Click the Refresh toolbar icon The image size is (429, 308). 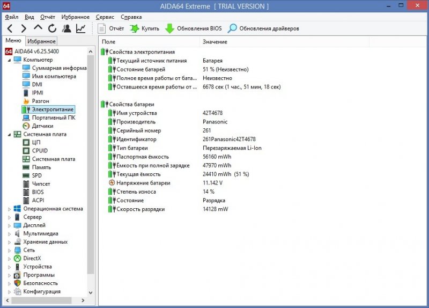tap(52, 28)
